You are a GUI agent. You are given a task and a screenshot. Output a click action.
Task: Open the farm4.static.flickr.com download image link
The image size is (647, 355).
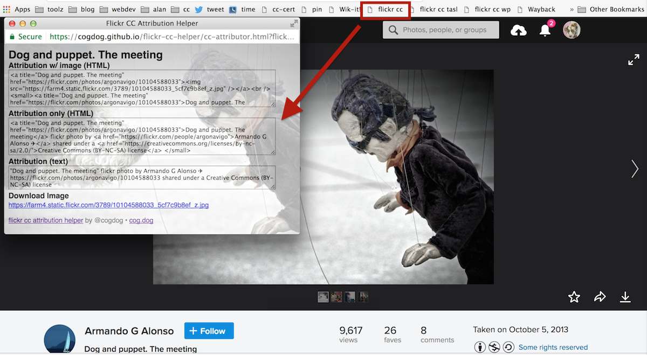click(x=108, y=205)
